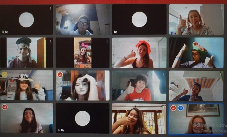Click red audio icon on bottom-left participant tile
Screen dimensions: 227x137
5,107
